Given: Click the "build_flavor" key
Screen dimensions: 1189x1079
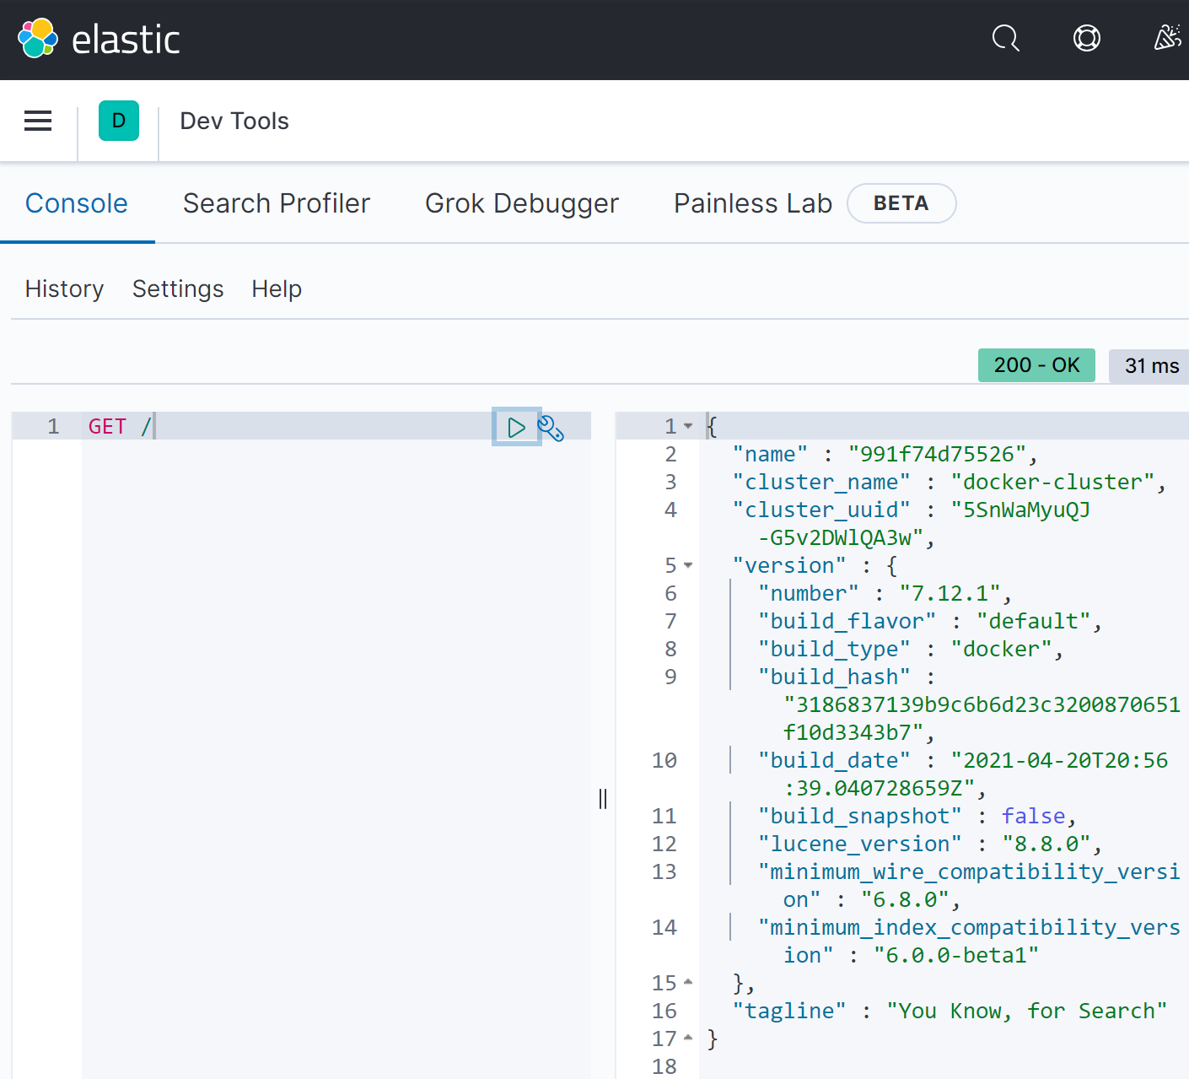Looking at the screenshot, I should coord(847,621).
